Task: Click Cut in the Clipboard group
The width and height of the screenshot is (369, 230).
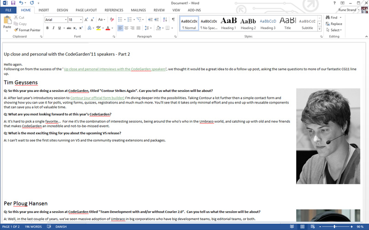Action: [x=19, y=17]
